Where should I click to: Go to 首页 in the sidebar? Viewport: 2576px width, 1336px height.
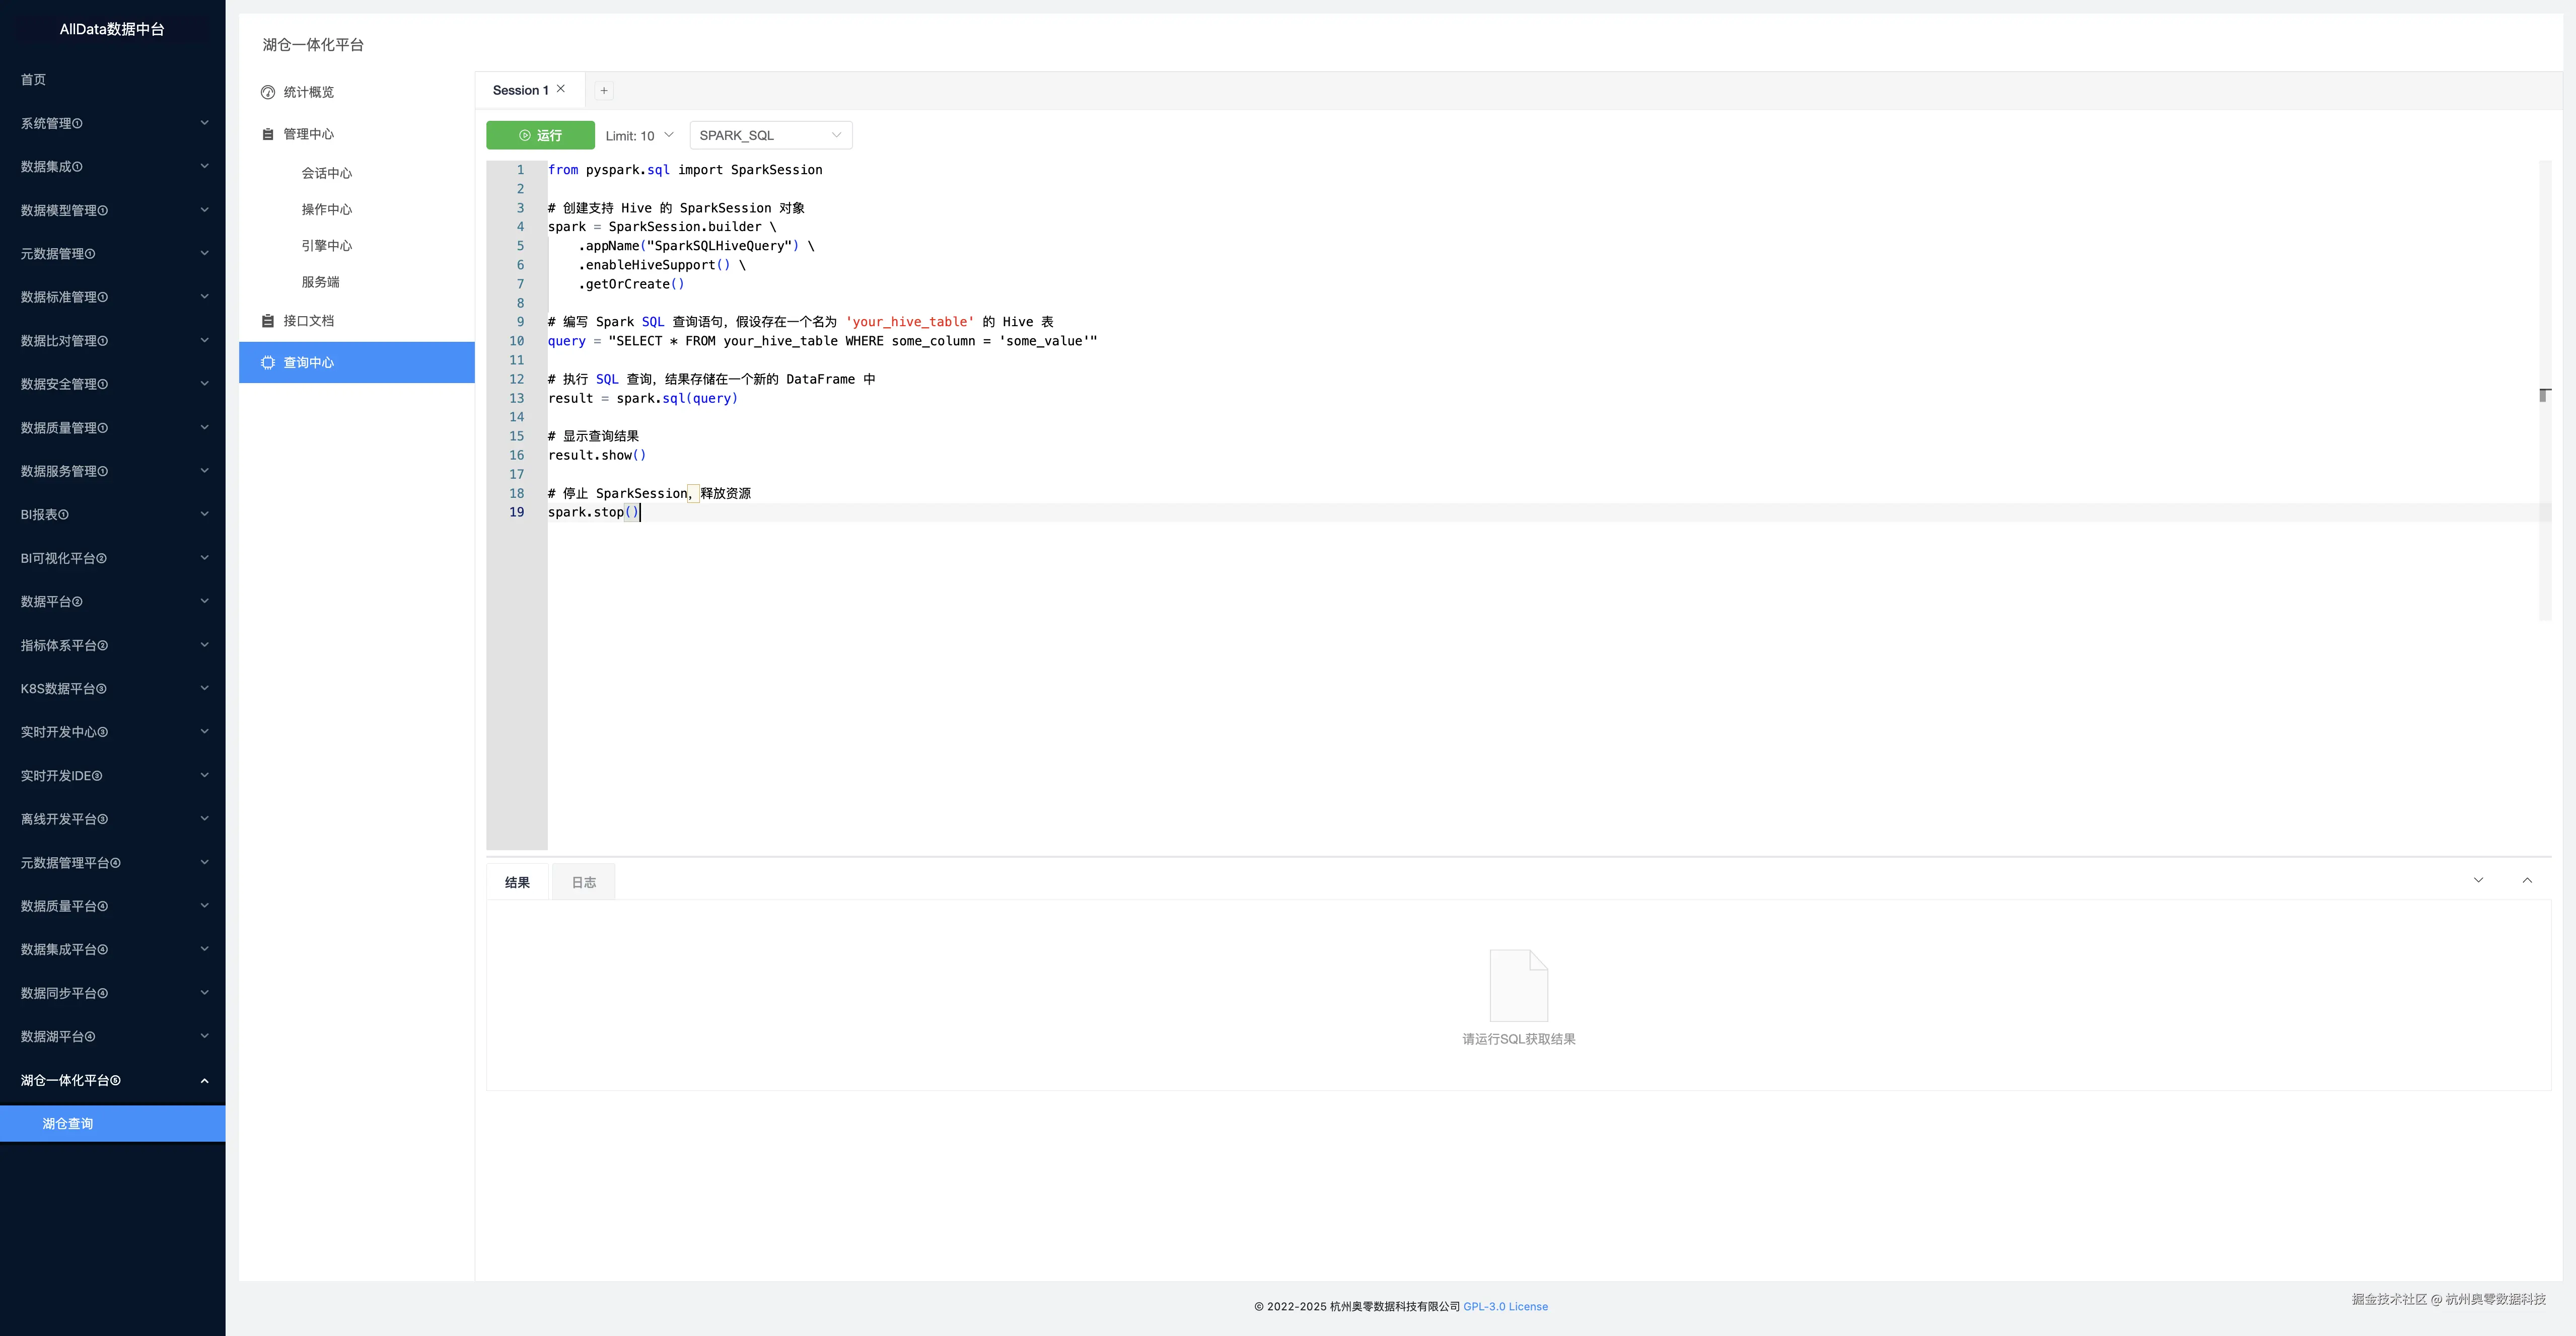coord(112,79)
